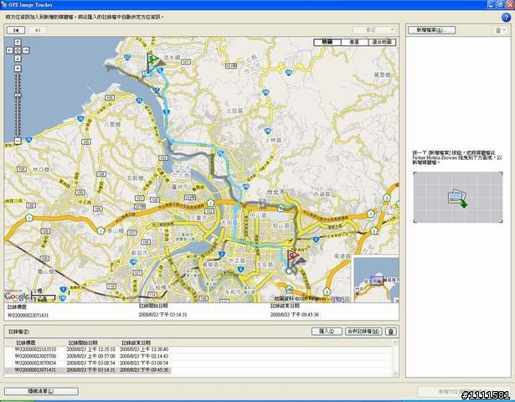Click the 合併記錄檔 merge logs button
Viewport: 515px width, 402px height.
(x=363, y=332)
